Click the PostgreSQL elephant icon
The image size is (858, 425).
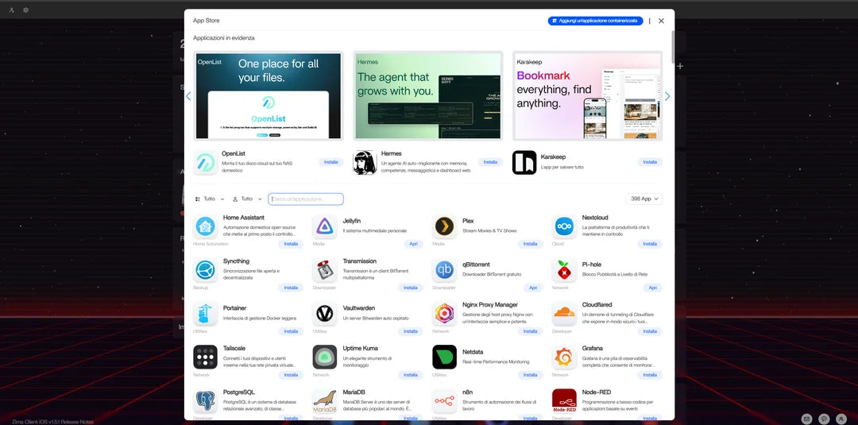[205, 401]
